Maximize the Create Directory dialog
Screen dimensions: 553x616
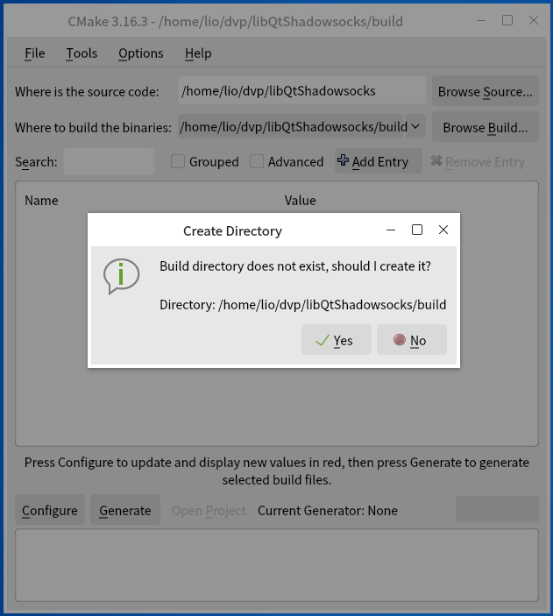[417, 230]
